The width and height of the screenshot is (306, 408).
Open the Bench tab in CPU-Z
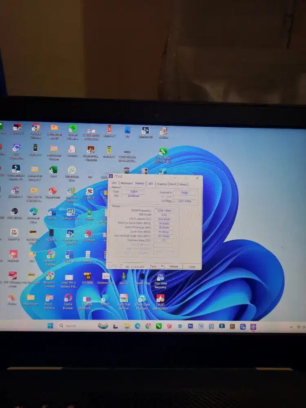click(173, 184)
